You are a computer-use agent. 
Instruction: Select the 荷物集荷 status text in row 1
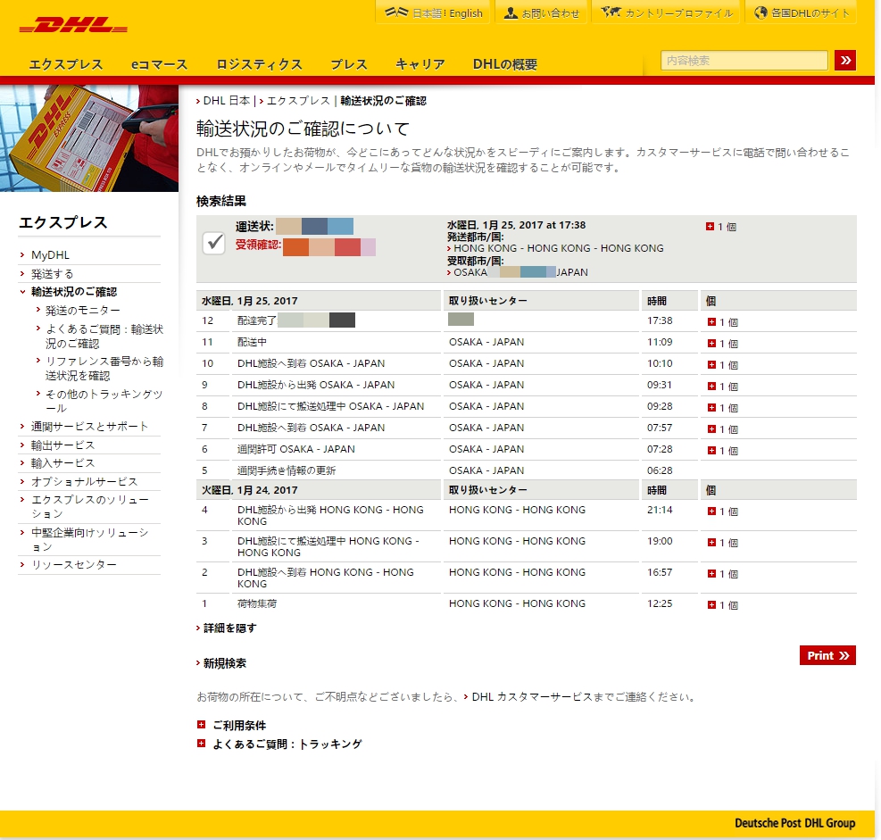(x=257, y=604)
